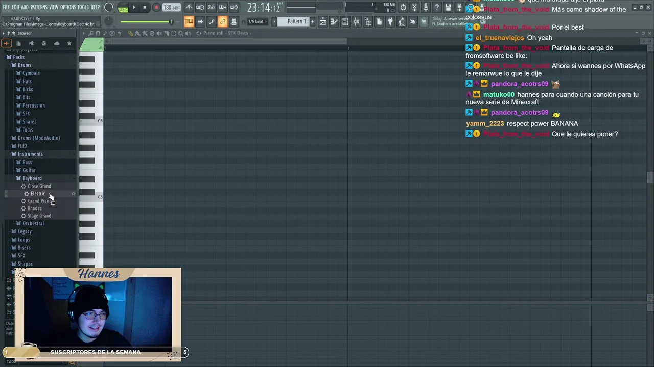The image size is (654, 367).
Task: Toggle the metronome icon
Action: click(189, 7)
